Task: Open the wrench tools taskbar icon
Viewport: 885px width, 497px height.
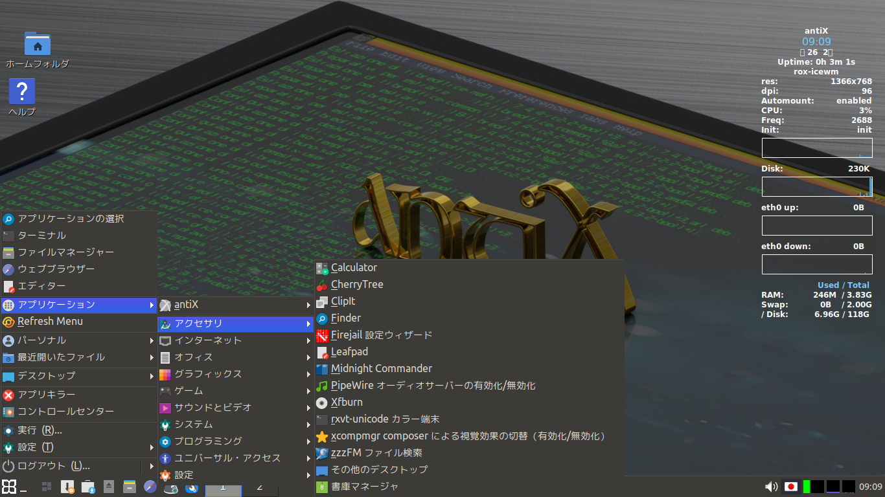Action: (x=191, y=489)
